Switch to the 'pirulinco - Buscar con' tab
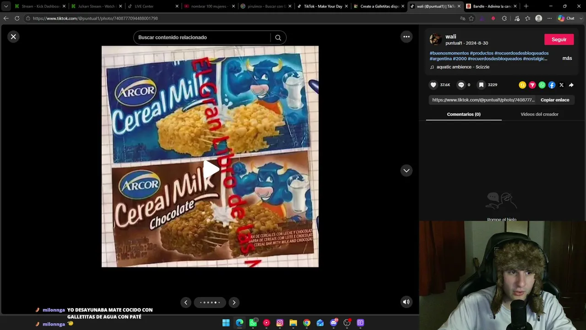Viewport: 586px width, 330px height. click(266, 6)
